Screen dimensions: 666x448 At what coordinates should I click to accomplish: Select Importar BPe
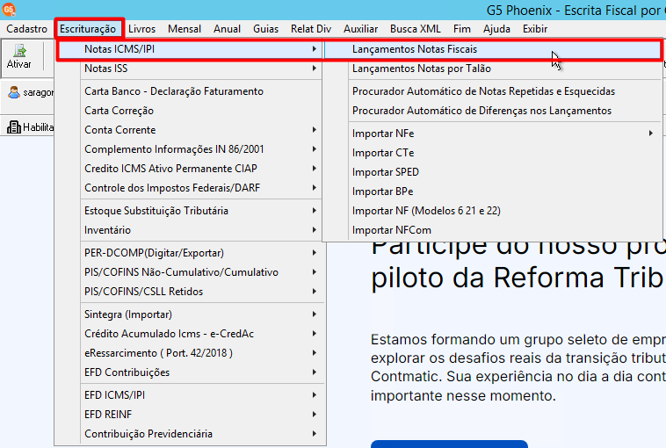click(x=492, y=191)
